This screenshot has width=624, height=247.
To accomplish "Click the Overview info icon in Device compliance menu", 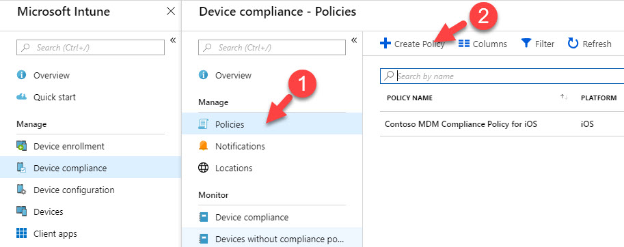I will pyautogui.click(x=204, y=75).
